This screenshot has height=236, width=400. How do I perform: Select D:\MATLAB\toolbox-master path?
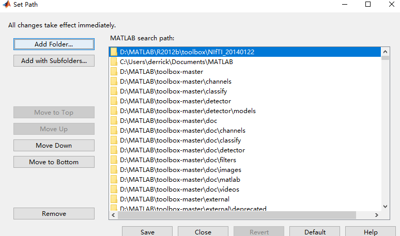(x=245, y=72)
